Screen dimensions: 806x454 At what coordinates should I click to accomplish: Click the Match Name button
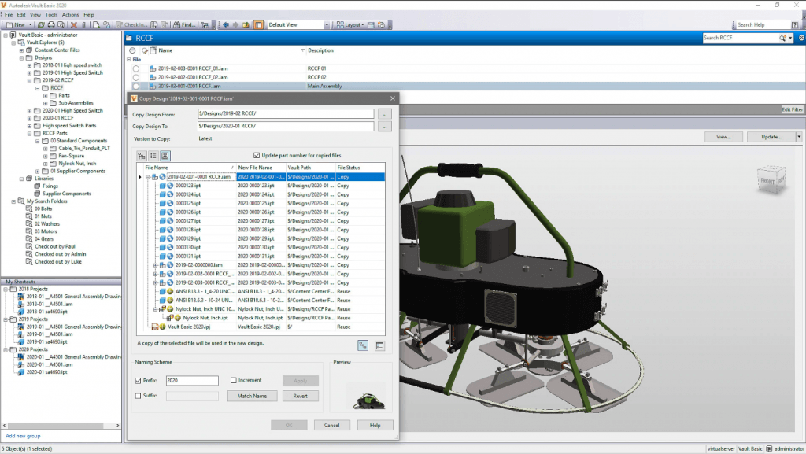click(x=252, y=396)
